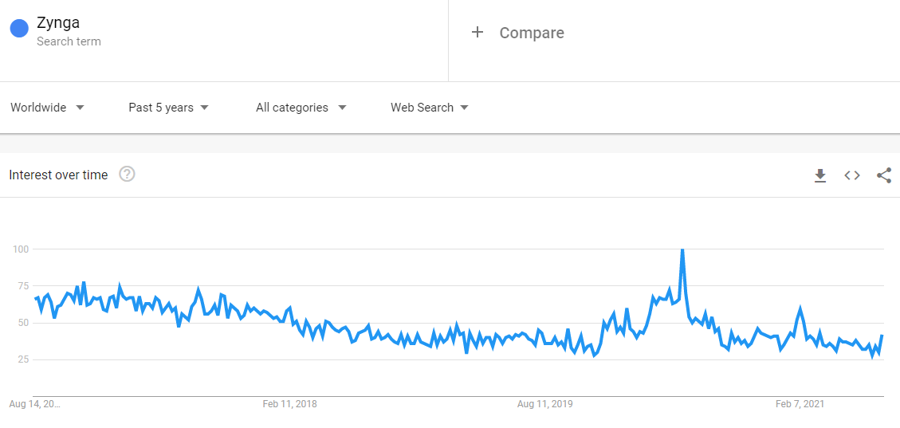This screenshot has height=428, width=900.
Task: Click the 100 value axis label
Action: click(19, 249)
